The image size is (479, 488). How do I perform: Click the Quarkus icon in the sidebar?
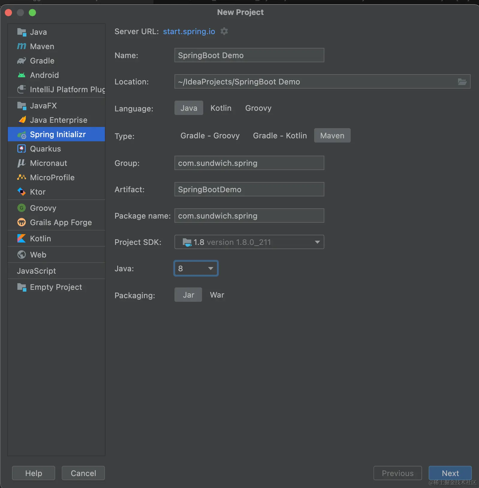(22, 149)
